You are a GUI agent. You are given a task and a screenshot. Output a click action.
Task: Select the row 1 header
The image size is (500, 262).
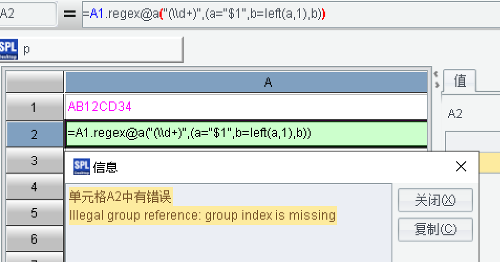pos(34,108)
